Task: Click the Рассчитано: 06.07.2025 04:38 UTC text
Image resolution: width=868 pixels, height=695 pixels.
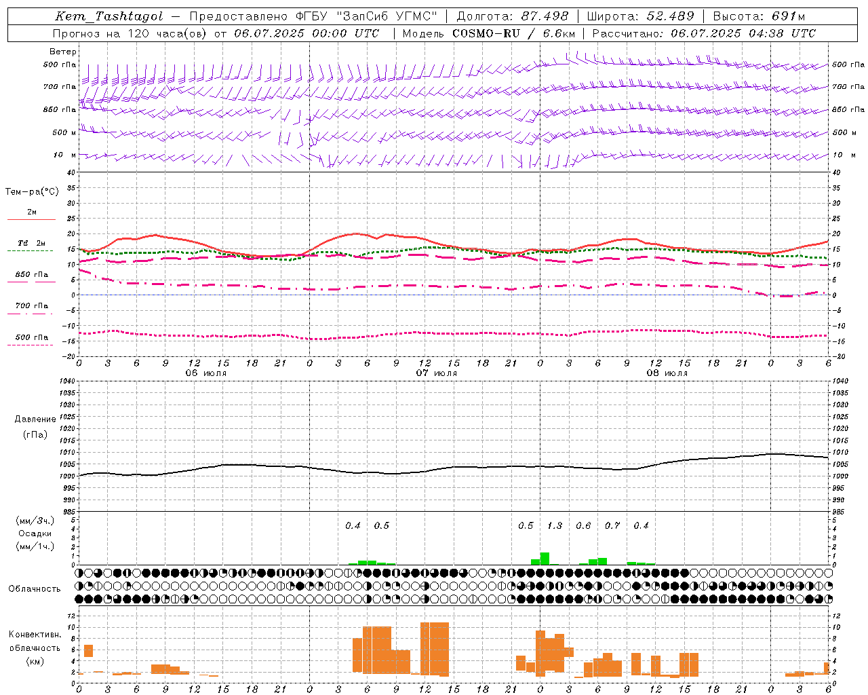Action: coord(705,33)
